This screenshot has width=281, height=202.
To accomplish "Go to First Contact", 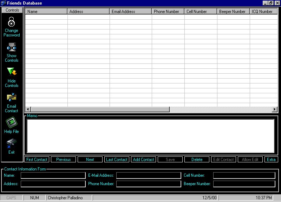I will click(x=37, y=160).
